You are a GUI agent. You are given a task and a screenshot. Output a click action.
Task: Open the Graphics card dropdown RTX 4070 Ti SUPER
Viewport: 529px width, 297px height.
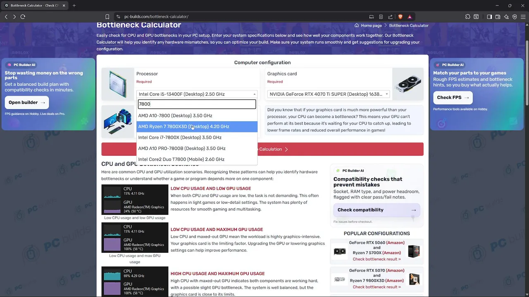pyautogui.click(x=329, y=94)
